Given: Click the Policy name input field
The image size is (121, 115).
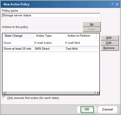Looking at the screenshot, I should point(51,15).
